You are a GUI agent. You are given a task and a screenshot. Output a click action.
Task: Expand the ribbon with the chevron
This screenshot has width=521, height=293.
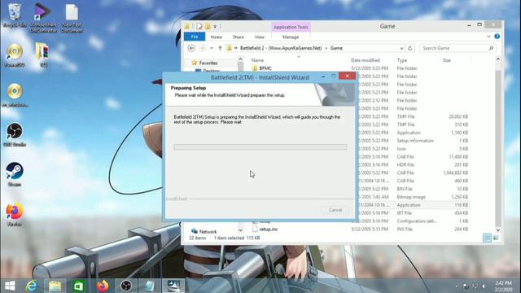[488, 37]
